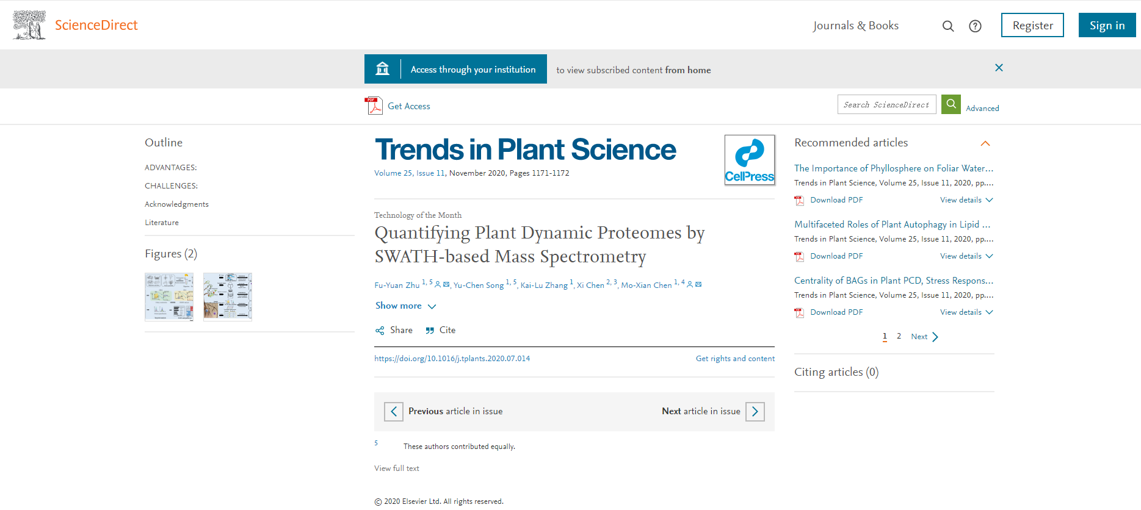Open Journals & Books menu
The image size is (1141, 510).
855,26
